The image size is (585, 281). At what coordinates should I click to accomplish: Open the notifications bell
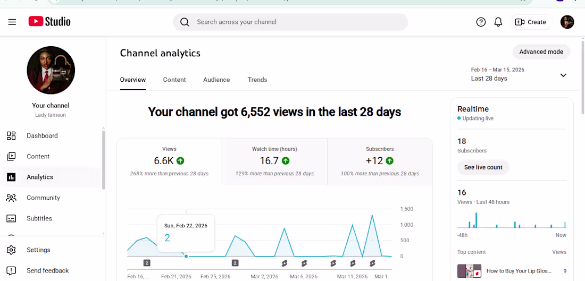(498, 22)
